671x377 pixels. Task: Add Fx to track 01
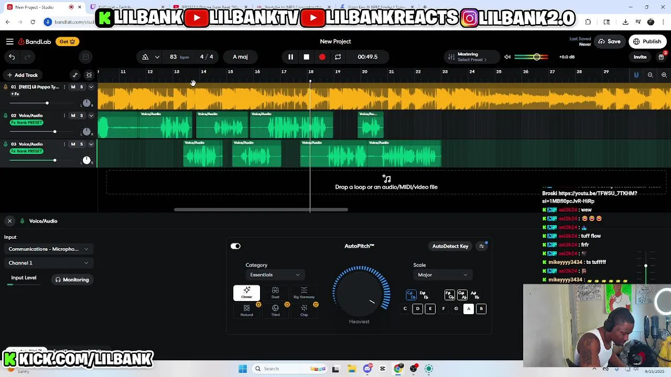15,94
